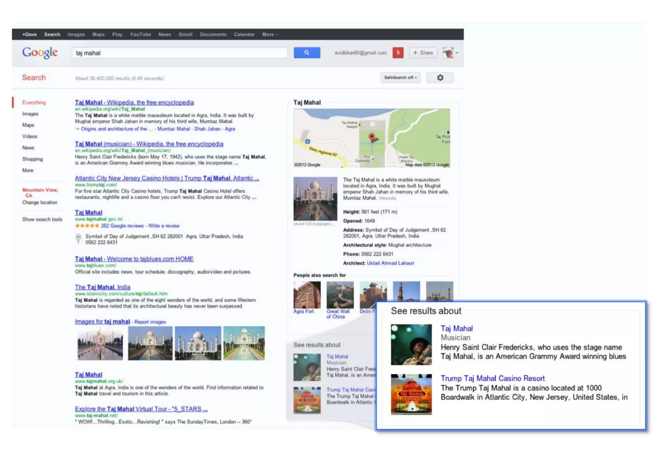Click the red map pin marker
Screen dimensions: 667x462
(371, 137)
